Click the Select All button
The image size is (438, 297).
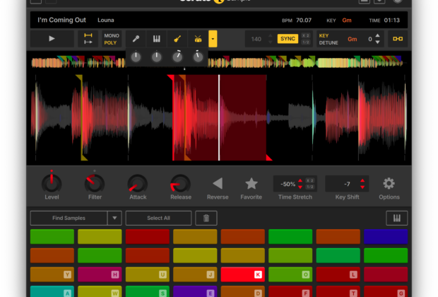(158, 218)
